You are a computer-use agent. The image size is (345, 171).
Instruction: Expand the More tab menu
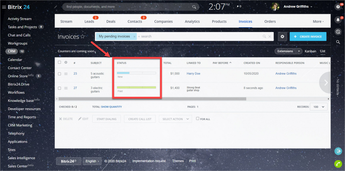(318, 21)
